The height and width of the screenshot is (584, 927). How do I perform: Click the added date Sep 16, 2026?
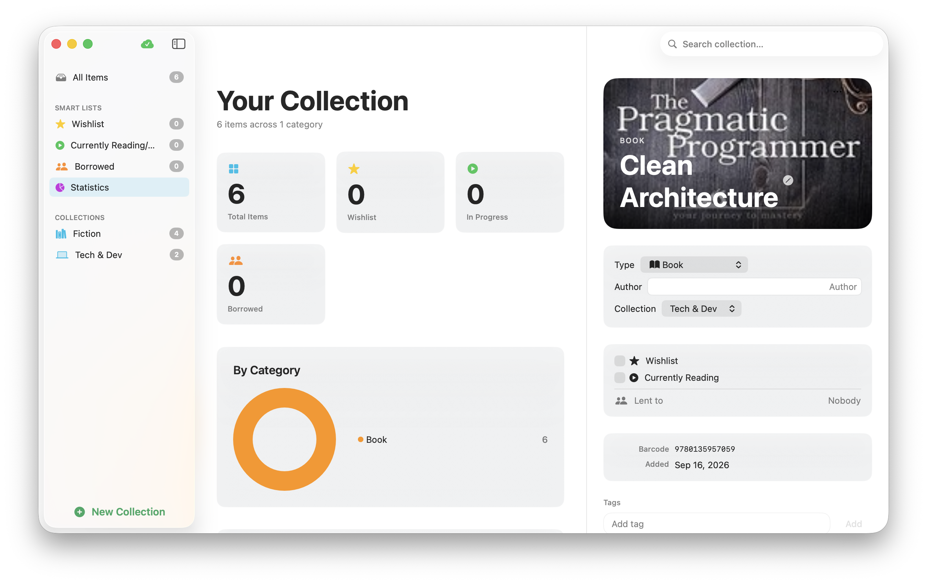tap(702, 465)
